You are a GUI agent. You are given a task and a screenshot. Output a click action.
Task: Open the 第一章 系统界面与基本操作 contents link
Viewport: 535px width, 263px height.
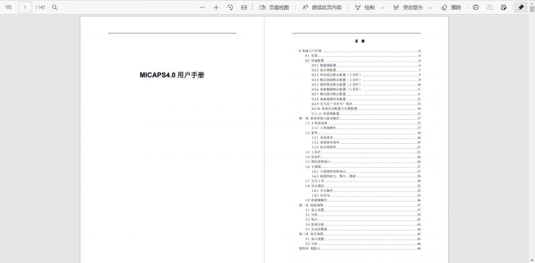360,118
